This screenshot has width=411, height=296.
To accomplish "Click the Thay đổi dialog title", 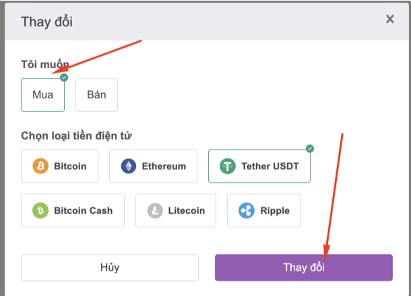I will [x=46, y=22].
